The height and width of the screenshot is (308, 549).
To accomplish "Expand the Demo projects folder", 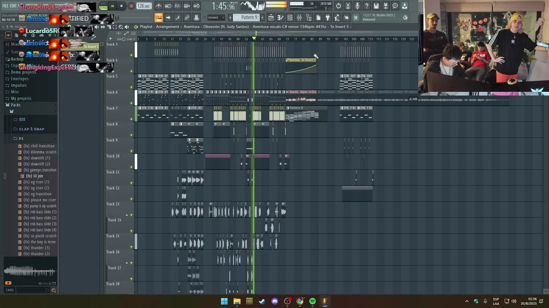I will [24, 72].
